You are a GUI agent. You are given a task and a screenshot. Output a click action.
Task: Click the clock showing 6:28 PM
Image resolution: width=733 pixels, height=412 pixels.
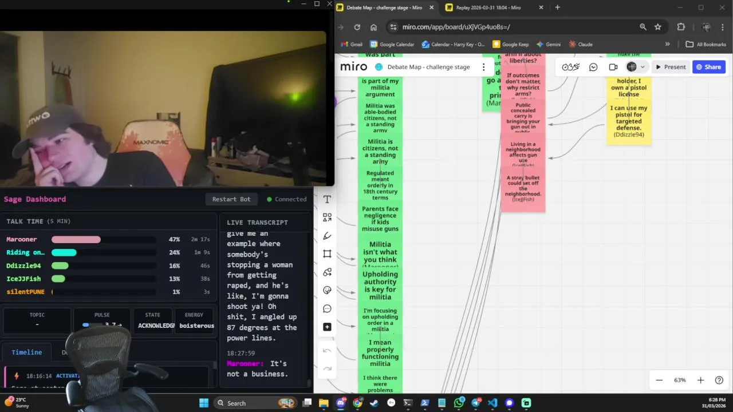click(x=717, y=399)
